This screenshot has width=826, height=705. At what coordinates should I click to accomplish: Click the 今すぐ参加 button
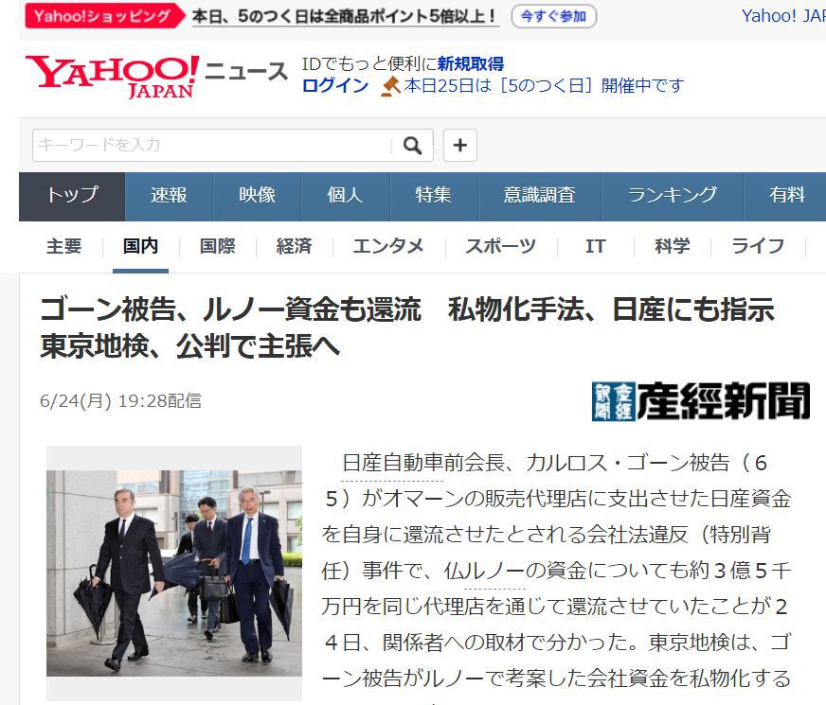tap(553, 16)
